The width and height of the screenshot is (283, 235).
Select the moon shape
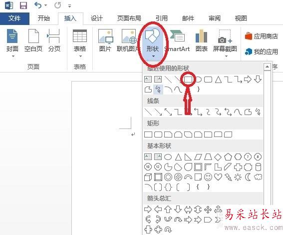pos(248,177)
